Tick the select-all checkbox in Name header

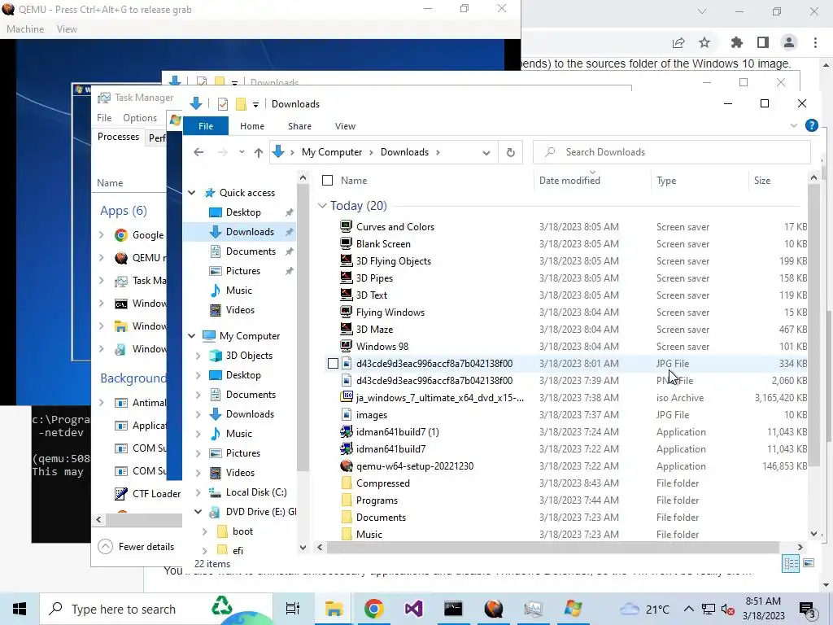click(x=328, y=181)
